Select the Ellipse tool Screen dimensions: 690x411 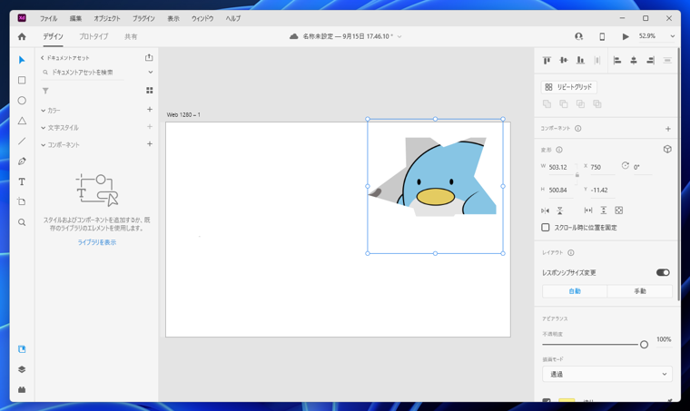22,100
